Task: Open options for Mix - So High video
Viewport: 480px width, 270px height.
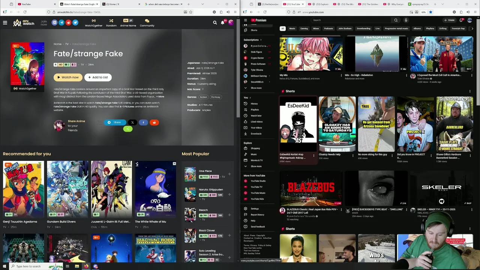Action: [x=406, y=75]
